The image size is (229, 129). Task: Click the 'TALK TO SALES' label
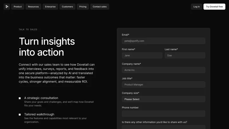coord(28,30)
